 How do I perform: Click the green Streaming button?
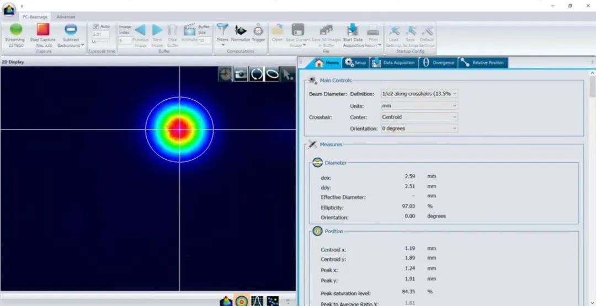coord(15,30)
